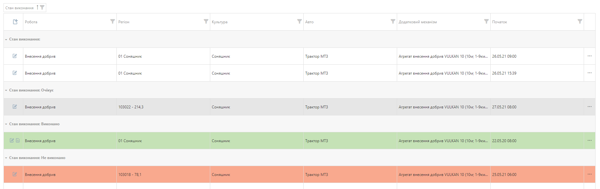The image size is (600, 189).
Task: Click start date 26.05.21 15:39
Action: tap(504, 73)
